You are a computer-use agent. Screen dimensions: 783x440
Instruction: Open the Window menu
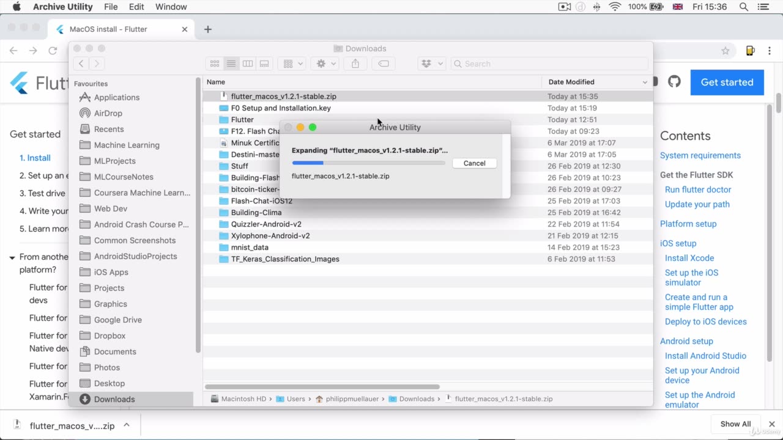click(171, 7)
